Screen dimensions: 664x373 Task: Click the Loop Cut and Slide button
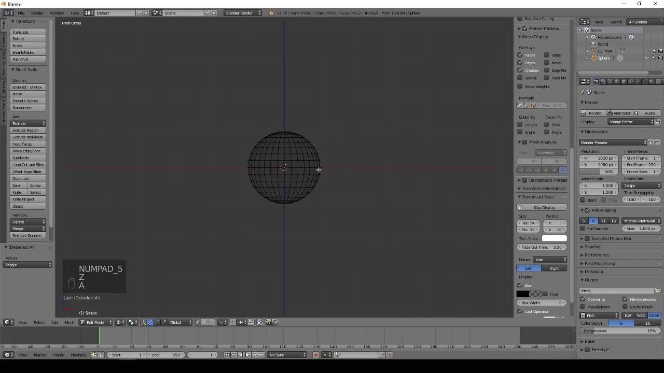coord(29,165)
